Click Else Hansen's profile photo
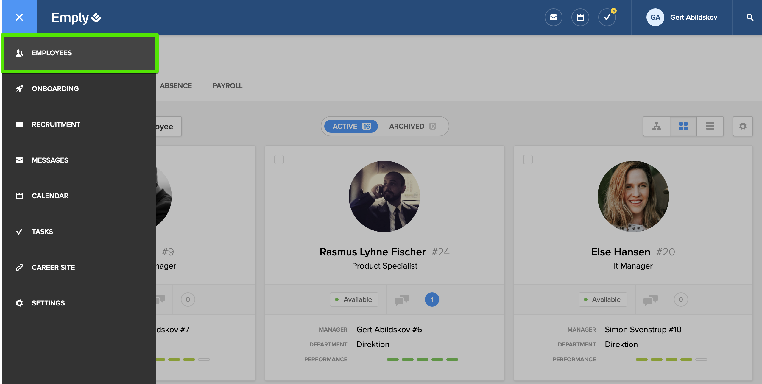This screenshot has width=762, height=384. [x=633, y=196]
